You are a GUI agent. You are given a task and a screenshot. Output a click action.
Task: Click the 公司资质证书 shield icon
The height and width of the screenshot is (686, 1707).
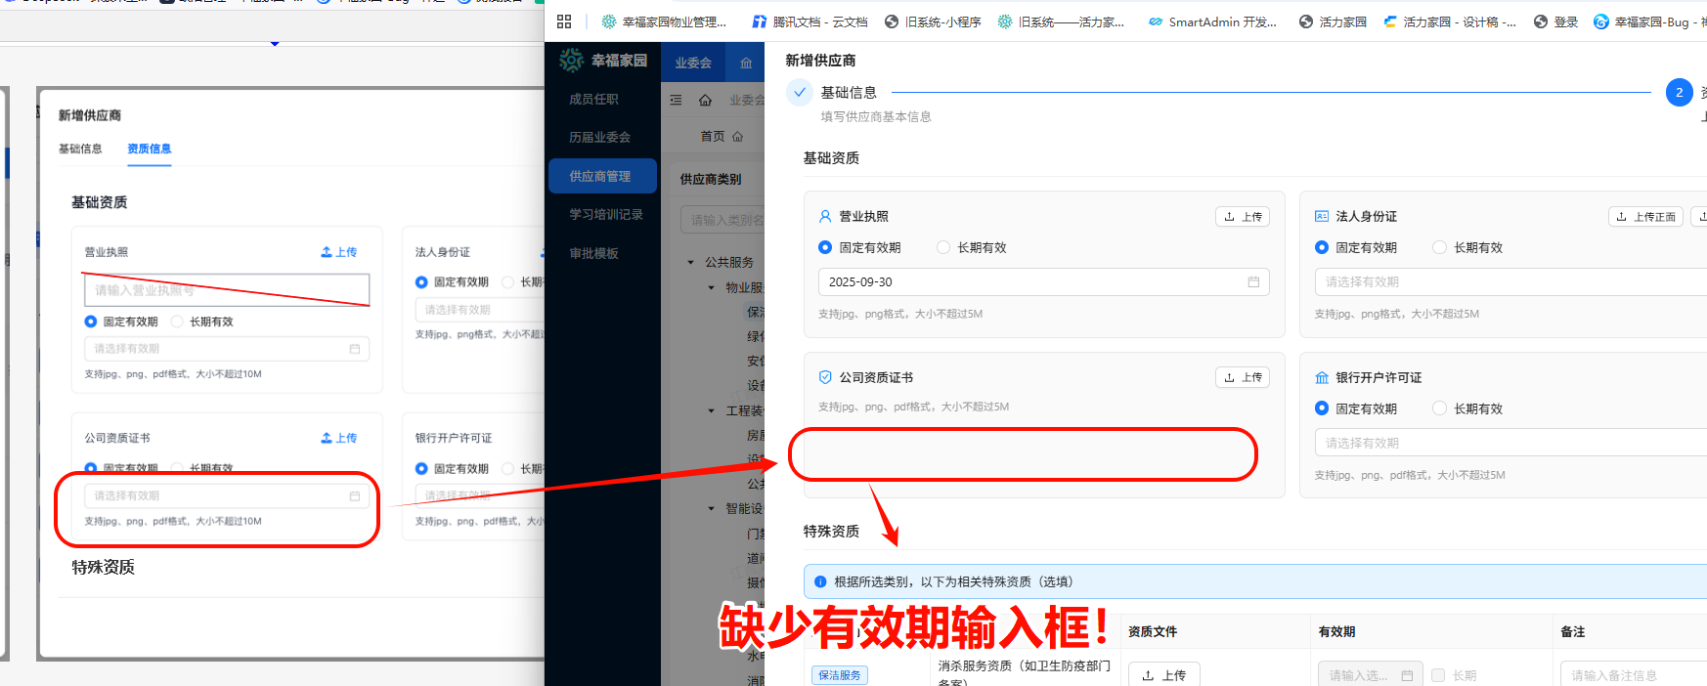(x=825, y=377)
